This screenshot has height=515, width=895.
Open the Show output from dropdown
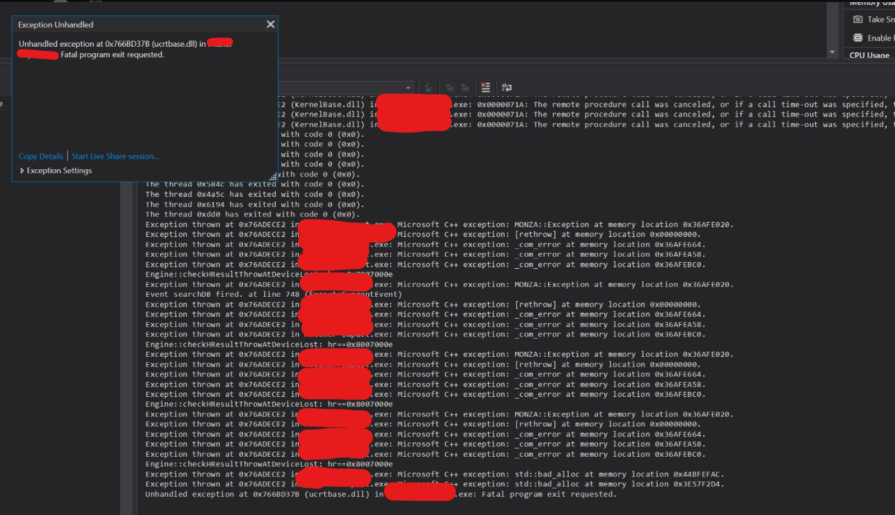tap(408, 87)
